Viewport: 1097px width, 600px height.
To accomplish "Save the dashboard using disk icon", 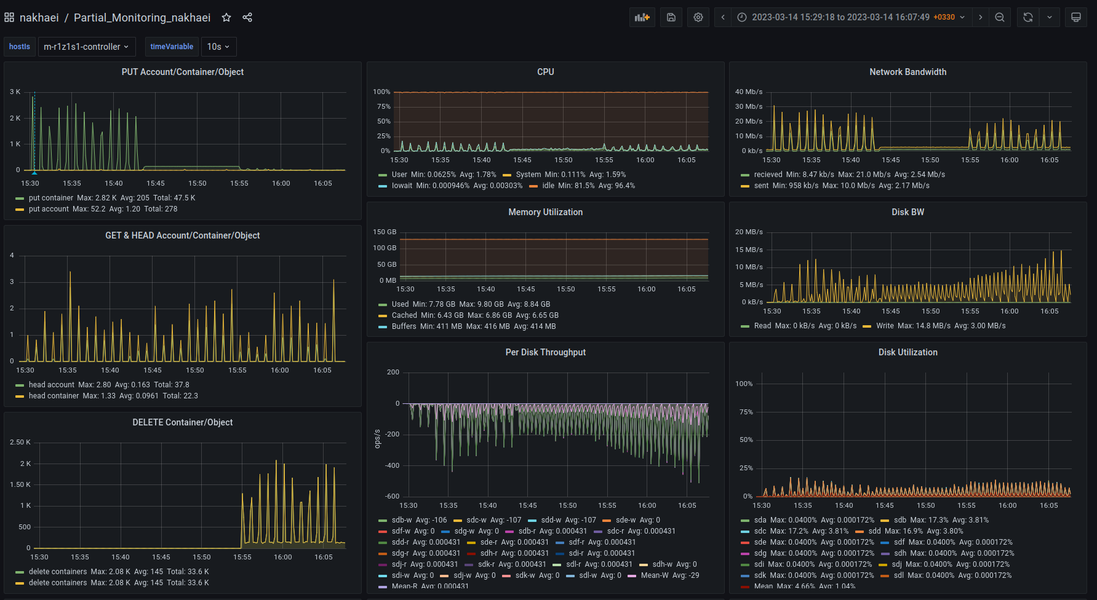I will click(x=671, y=17).
